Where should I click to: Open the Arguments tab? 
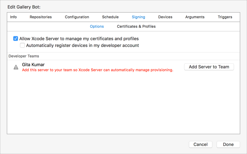[195, 17]
